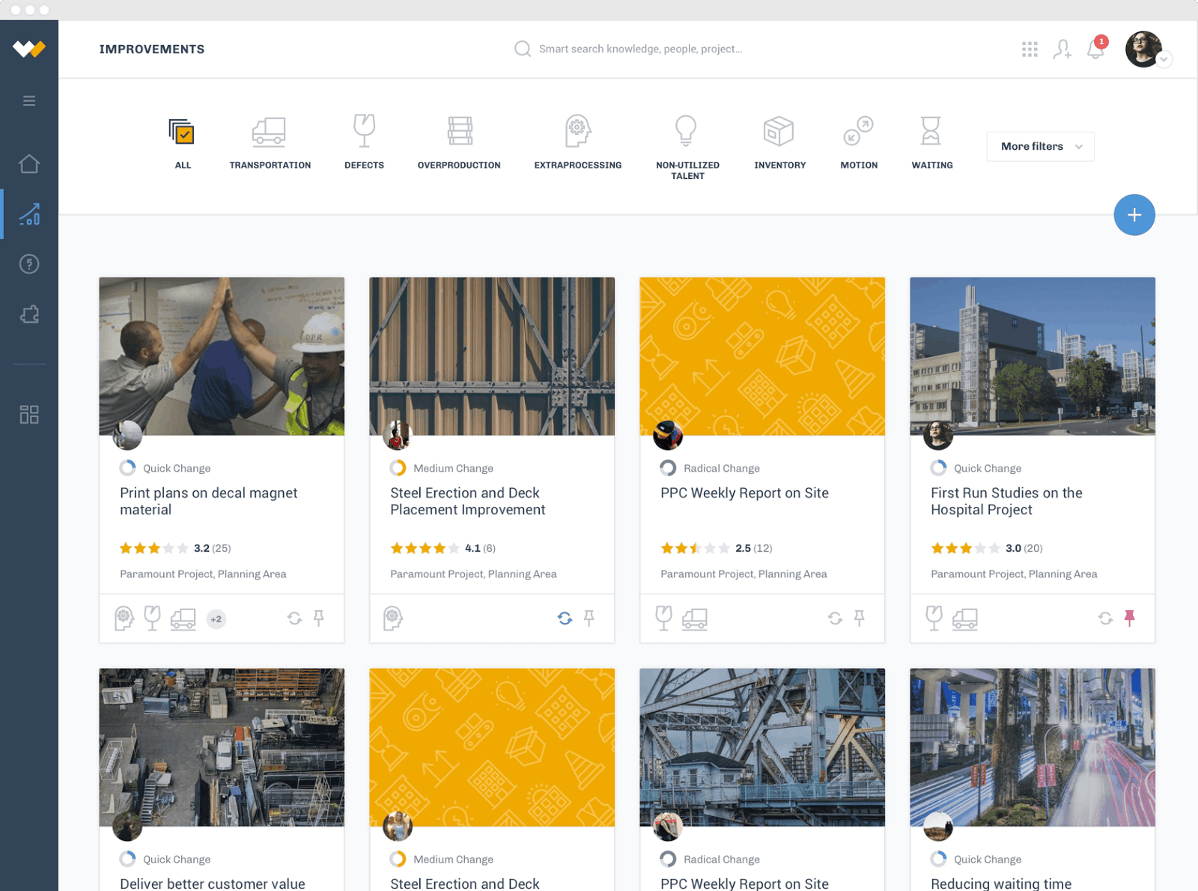
Task: Filter by Motion category
Action: (x=859, y=143)
